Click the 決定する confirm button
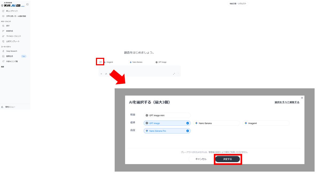Screen dimensions: 317x174 228,159
